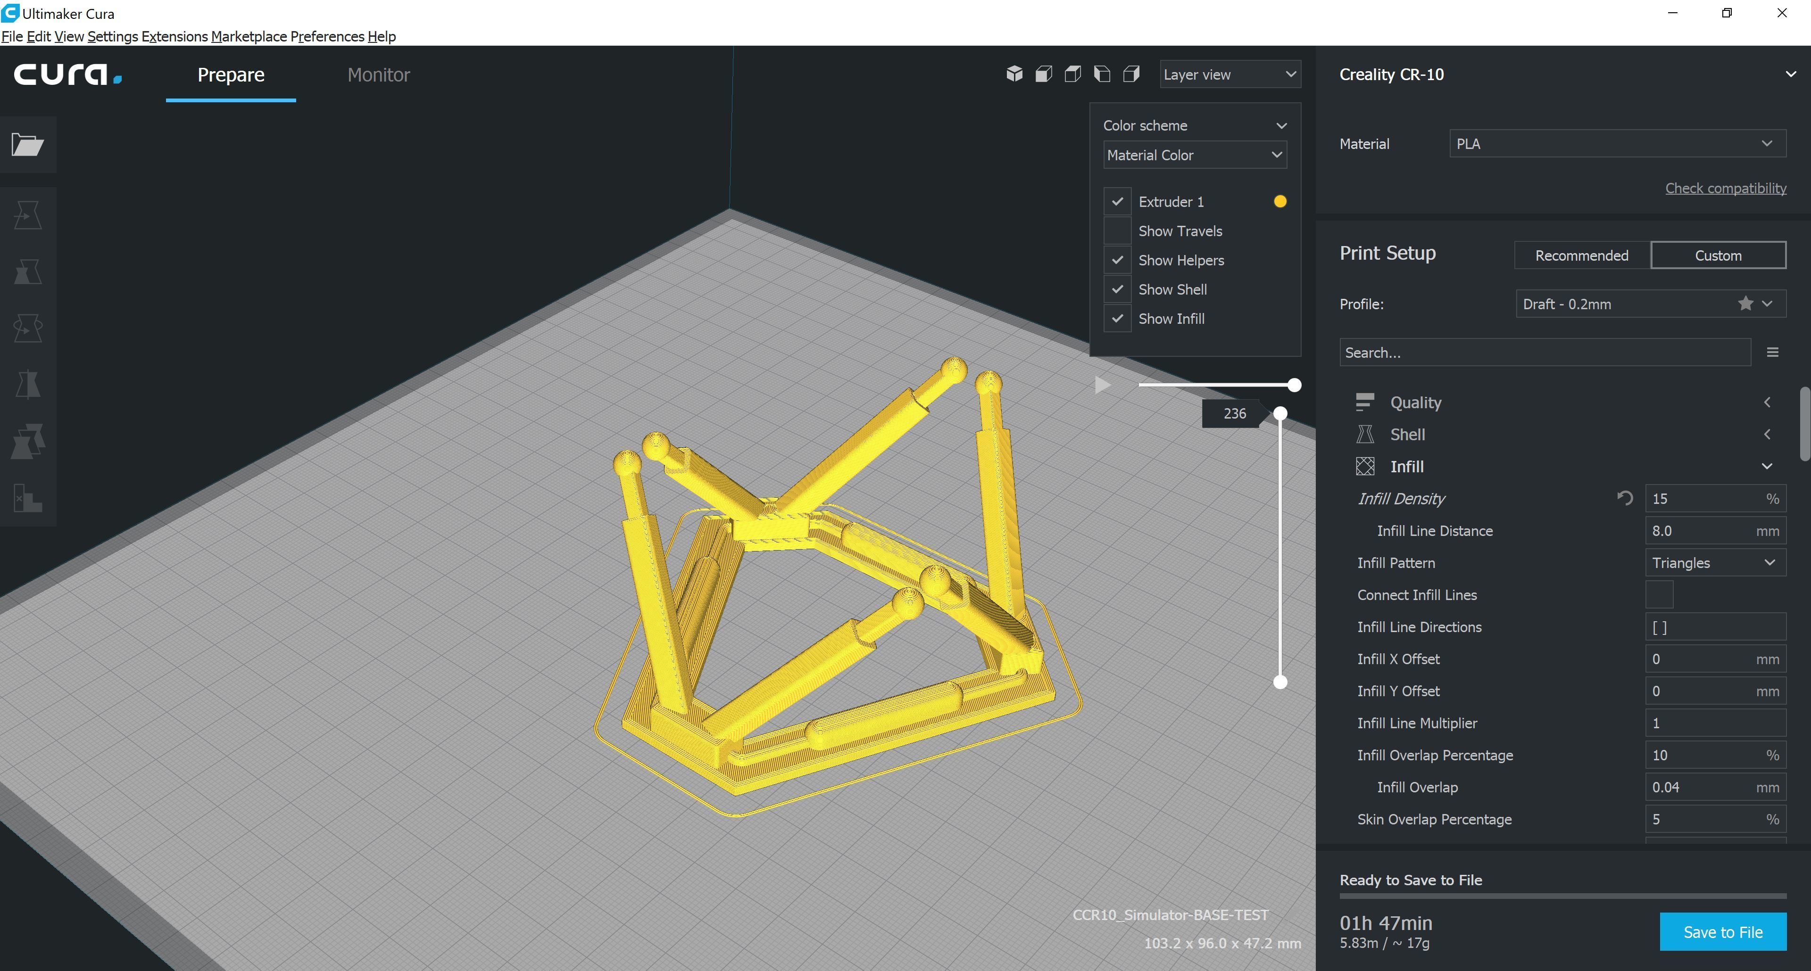Reset Infill Density with the revert arrow
Image resolution: width=1811 pixels, height=971 pixels.
[1624, 499]
